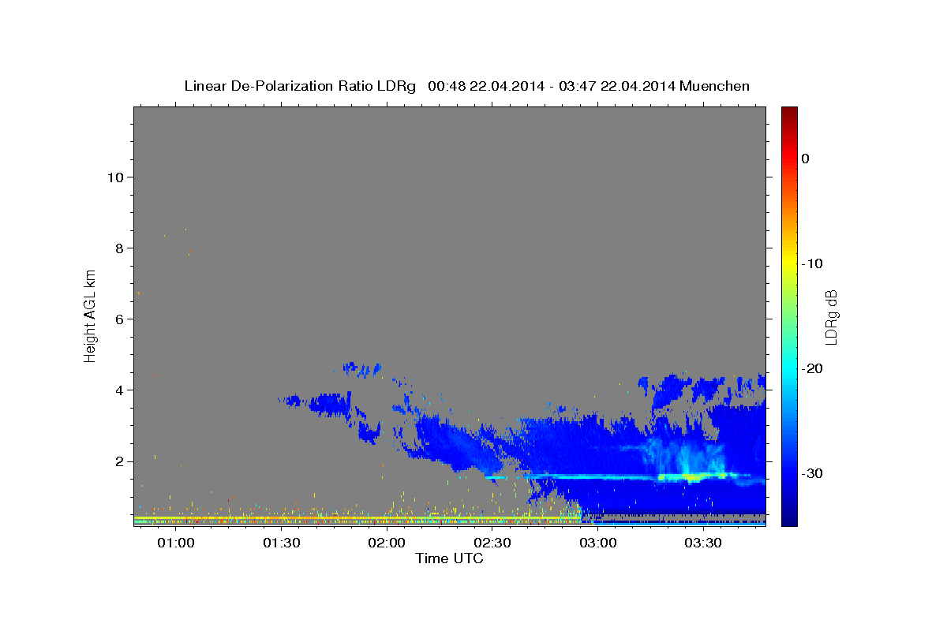Viewport: 947px width, 631px height.
Task: Click the 'LDRg dB' colorbar label
Action: (831, 316)
